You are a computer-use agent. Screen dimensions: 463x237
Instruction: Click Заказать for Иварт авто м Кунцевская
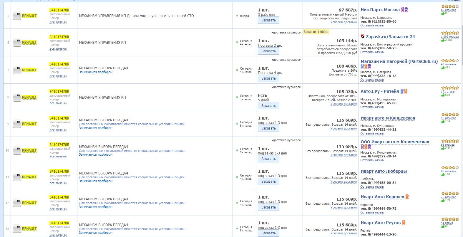click(x=268, y=128)
